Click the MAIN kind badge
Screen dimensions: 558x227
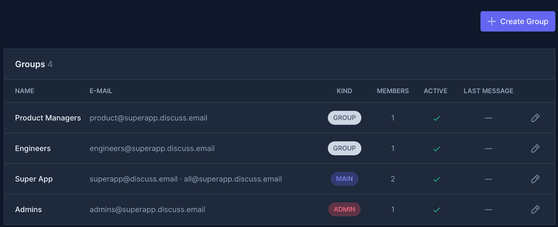point(344,179)
